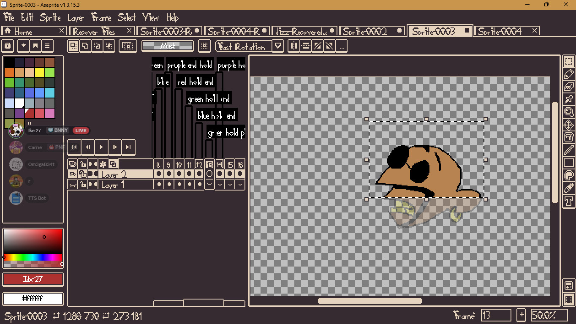The height and width of the screenshot is (324, 576).
Task: Click the palette lock icon
Action: pyautogui.click(x=8, y=46)
